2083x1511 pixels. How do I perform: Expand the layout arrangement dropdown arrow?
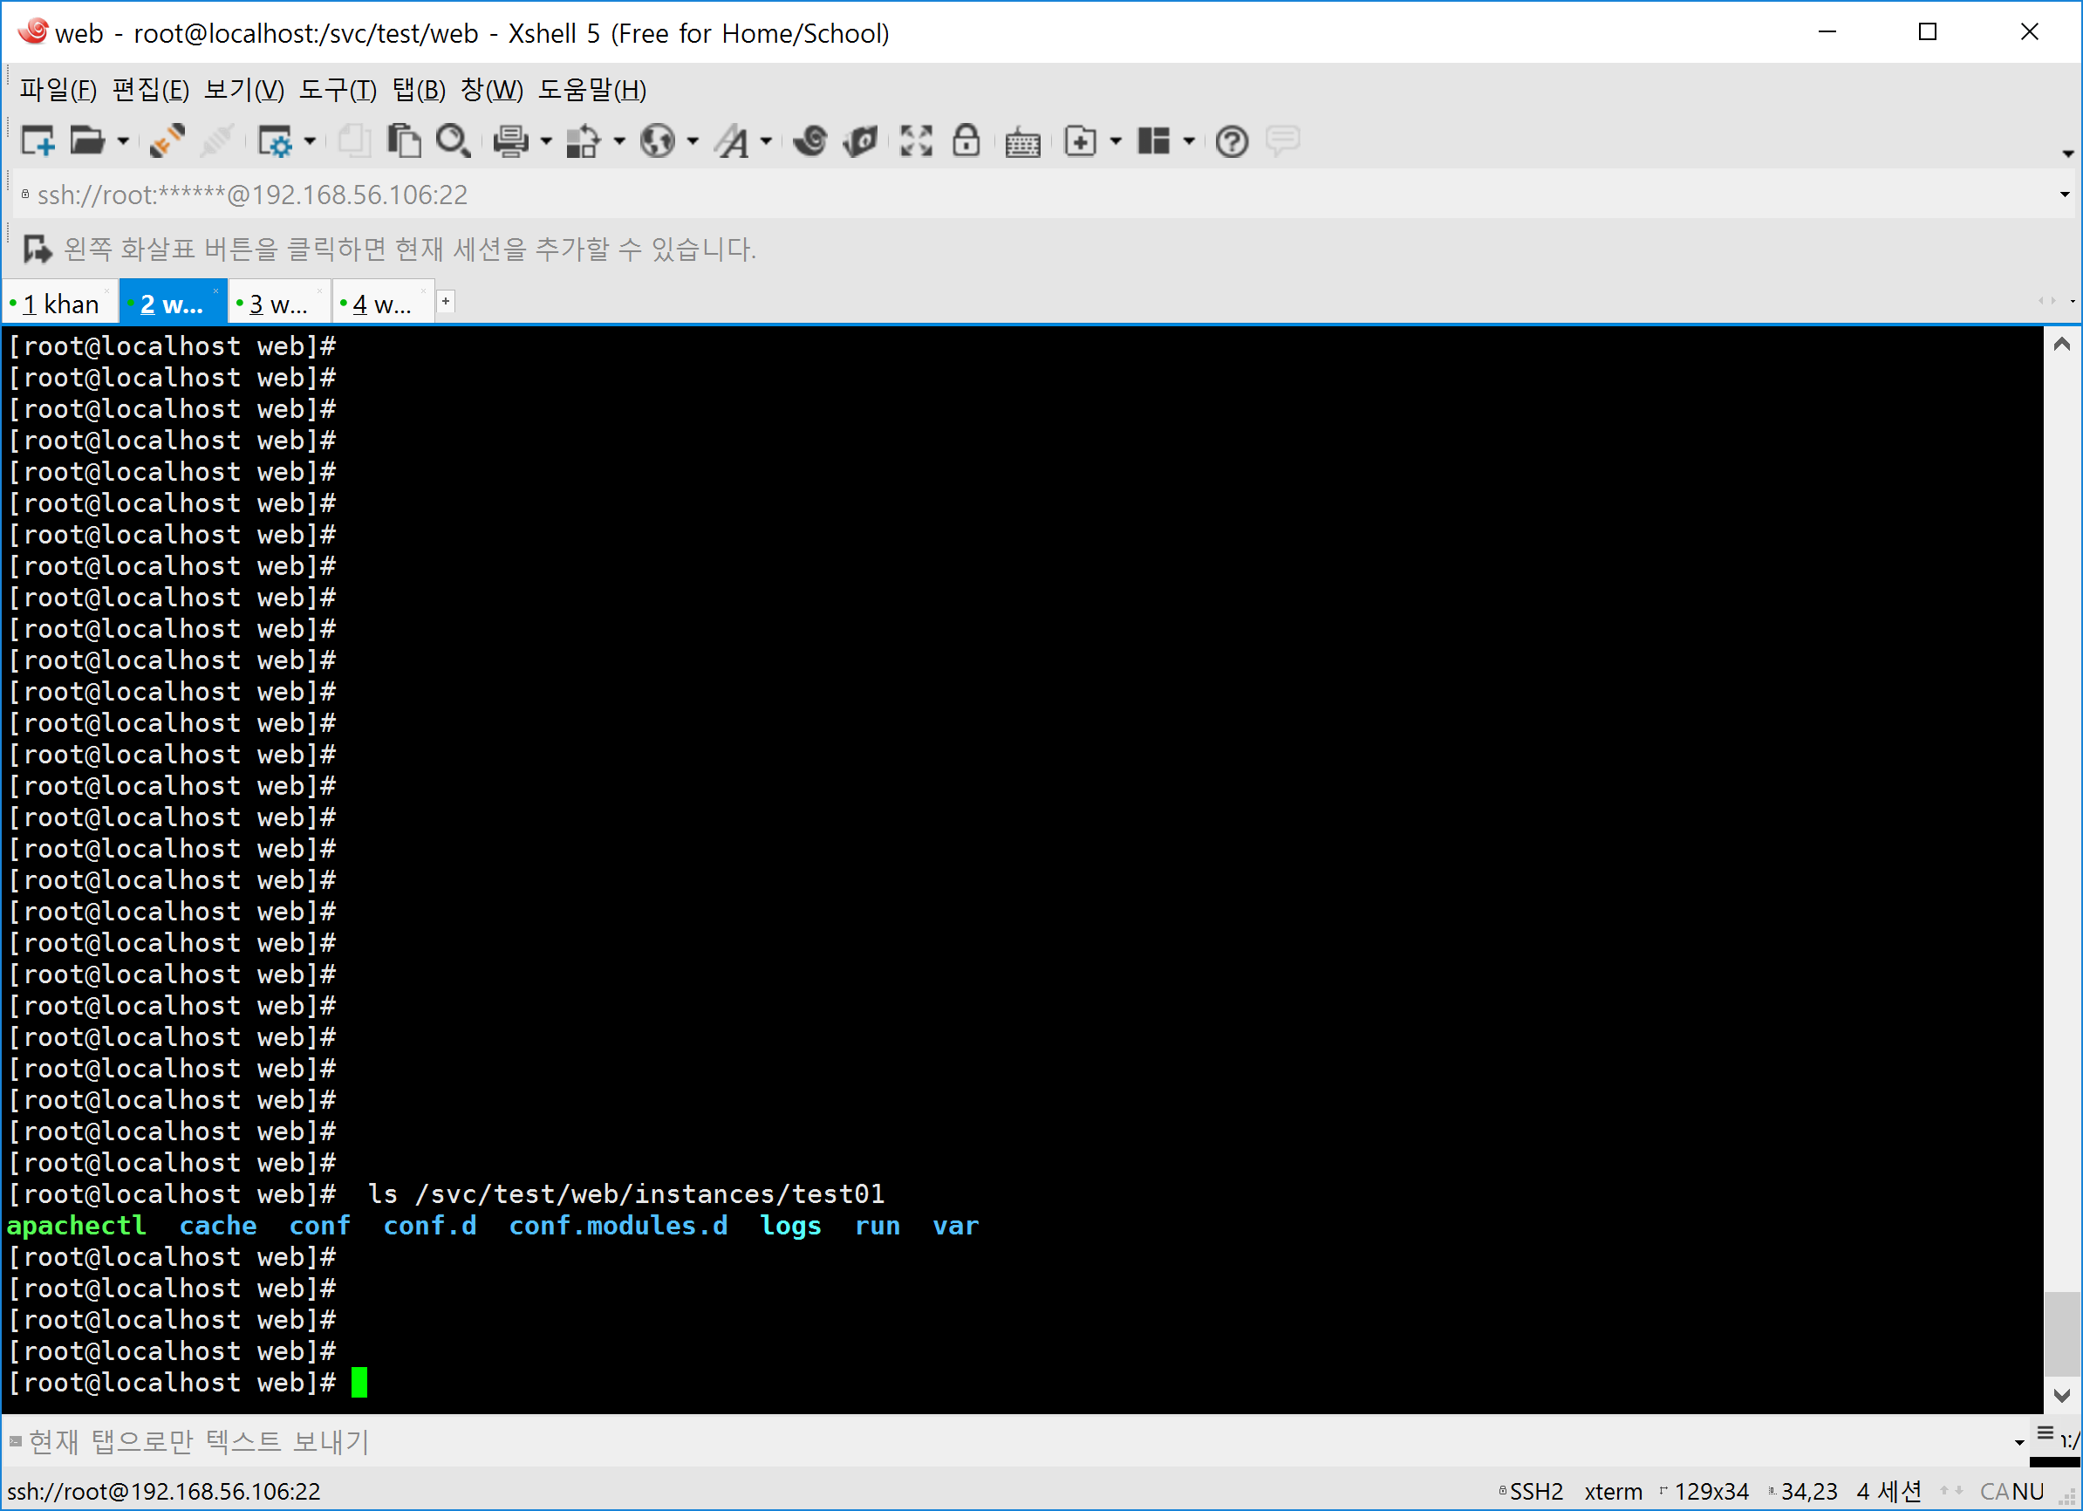[x=1190, y=141]
